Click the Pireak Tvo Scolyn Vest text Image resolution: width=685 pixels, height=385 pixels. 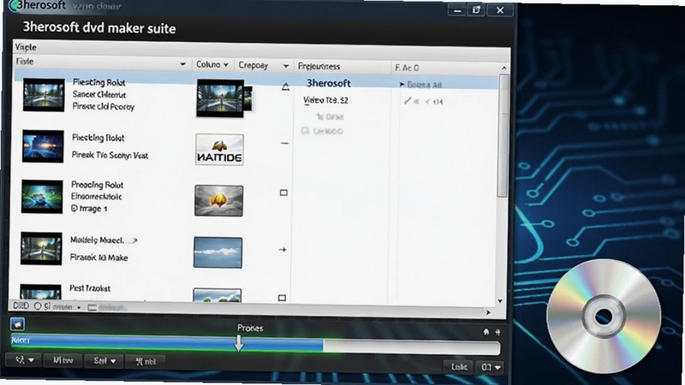click(x=110, y=155)
